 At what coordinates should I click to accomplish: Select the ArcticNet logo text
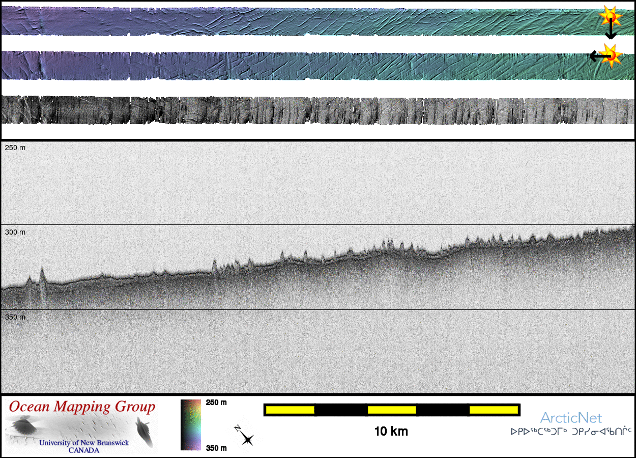pos(571,418)
